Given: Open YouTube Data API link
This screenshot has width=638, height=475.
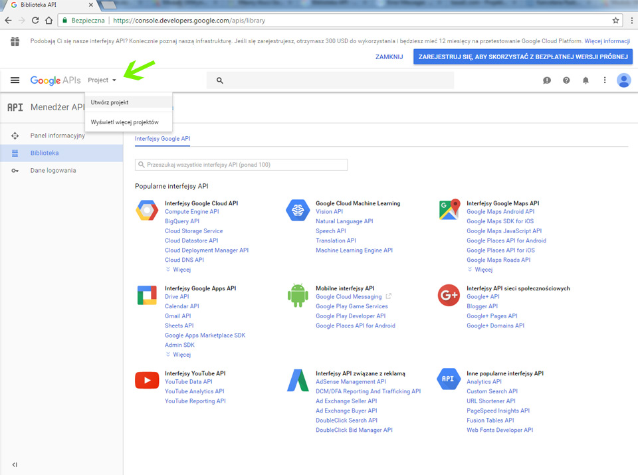Looking at the screenshot, I should coord(188,381).
